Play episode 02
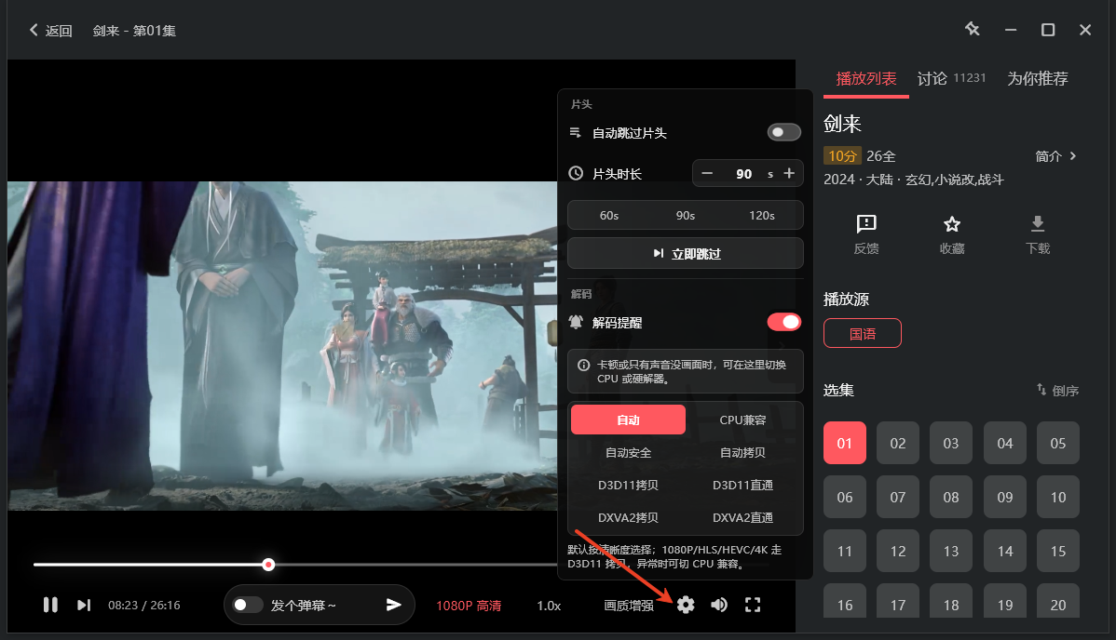 click(x=898, y=443)
